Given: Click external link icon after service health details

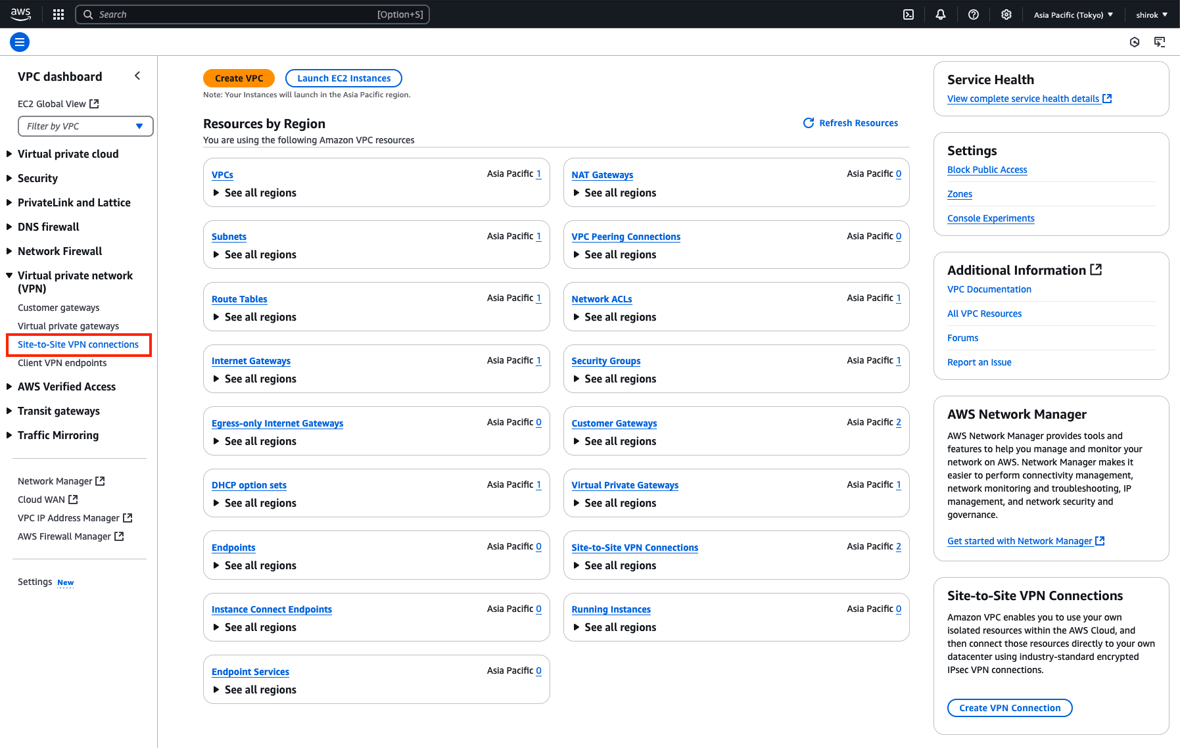Looking at the screenshot, I should click(x=1107, y=99).
